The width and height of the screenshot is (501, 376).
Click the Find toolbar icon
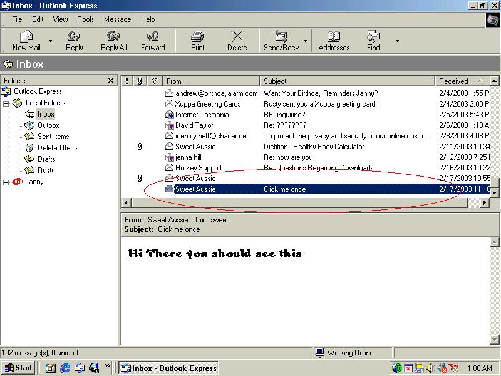tap(373, 37)
